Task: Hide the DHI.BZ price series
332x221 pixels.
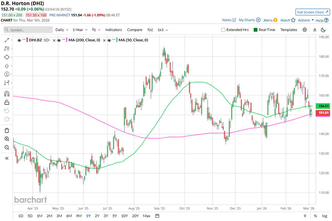Action: (19, 40)
